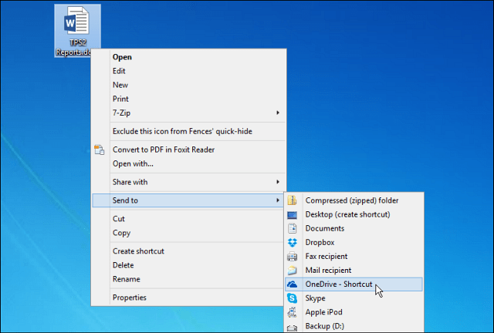Click the OneDrive cloud icon
This screenshot has width=494, height=333.
292,284
